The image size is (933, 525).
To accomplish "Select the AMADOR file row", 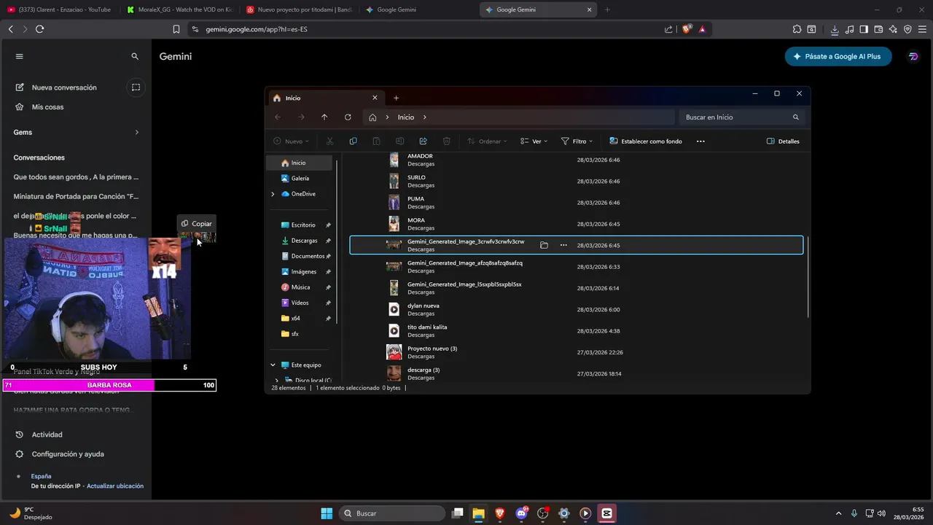I will point(576,160).
